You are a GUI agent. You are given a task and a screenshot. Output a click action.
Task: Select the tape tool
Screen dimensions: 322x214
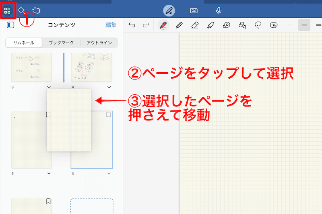point(227,25)
